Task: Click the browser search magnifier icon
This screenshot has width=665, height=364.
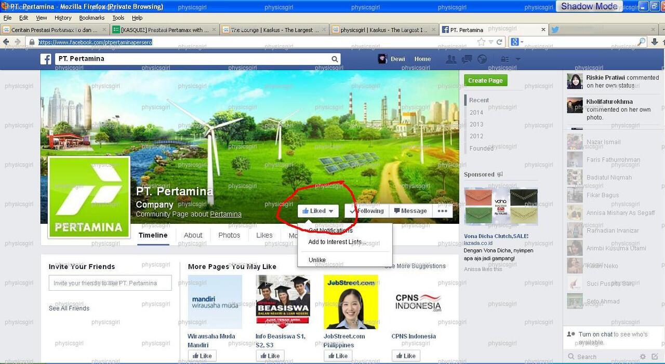Action: (x=642, y=42)
